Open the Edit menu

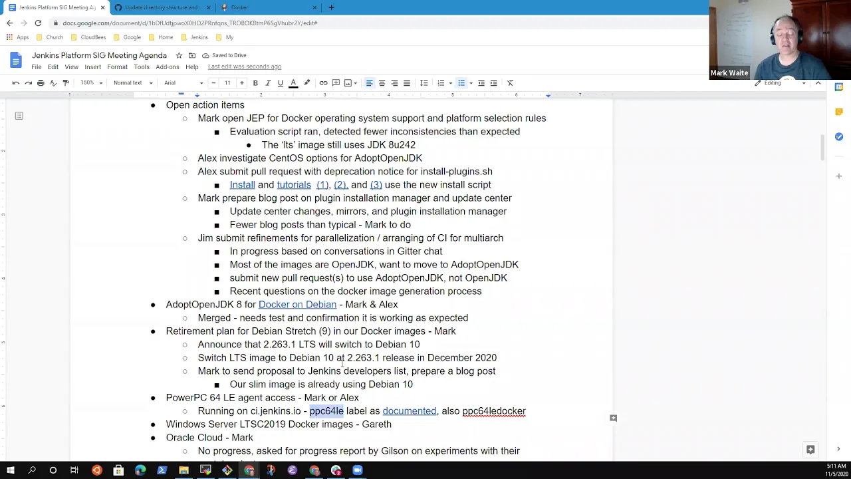pyautogui.click(x=53, y=67)
